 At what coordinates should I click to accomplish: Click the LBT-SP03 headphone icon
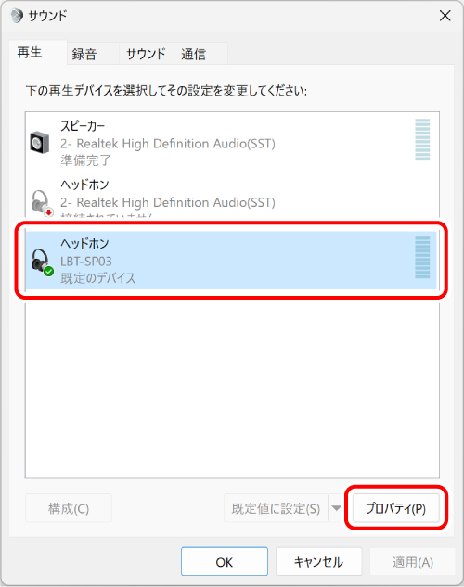41,261
